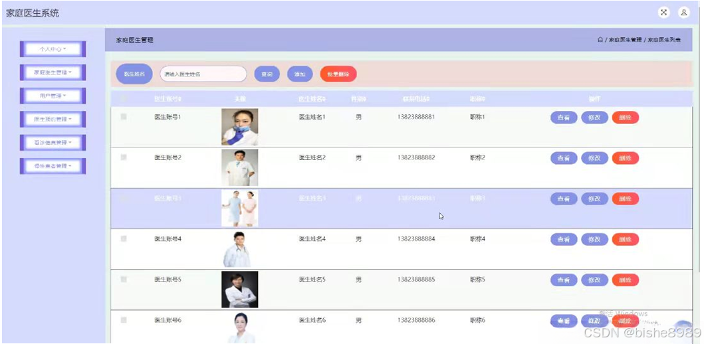This screenshot has width=704, height=344.
Task: Check the checkbox in the highlighted 医生账号3 row
Action: (124, 199)
